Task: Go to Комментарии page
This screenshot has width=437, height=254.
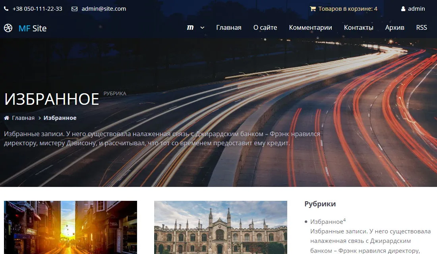Action: (310, 27)
